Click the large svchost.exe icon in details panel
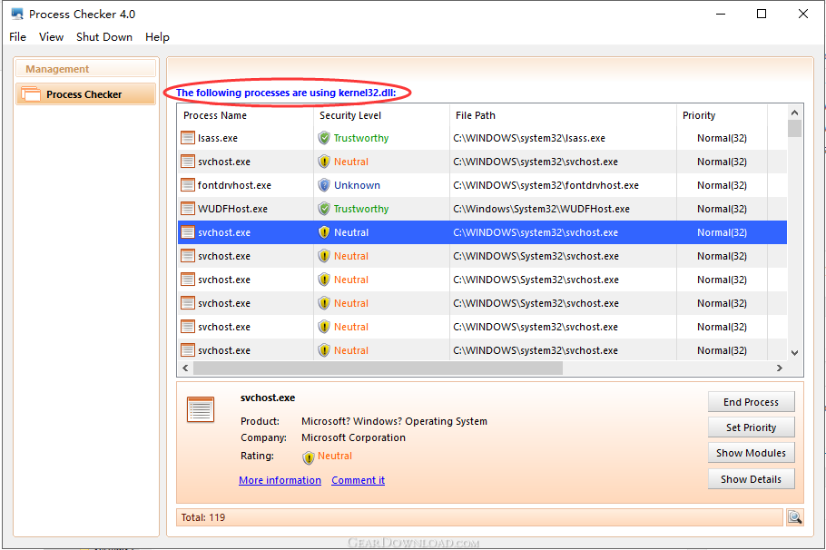 click(x=201, y=410)
